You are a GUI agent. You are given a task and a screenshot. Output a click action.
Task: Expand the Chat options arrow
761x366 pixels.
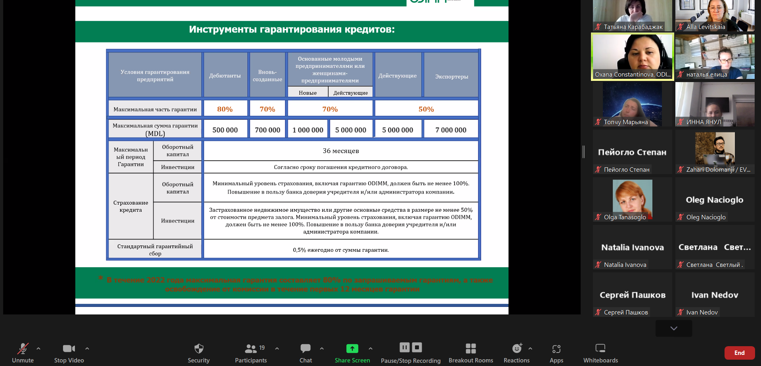point(322,349)
